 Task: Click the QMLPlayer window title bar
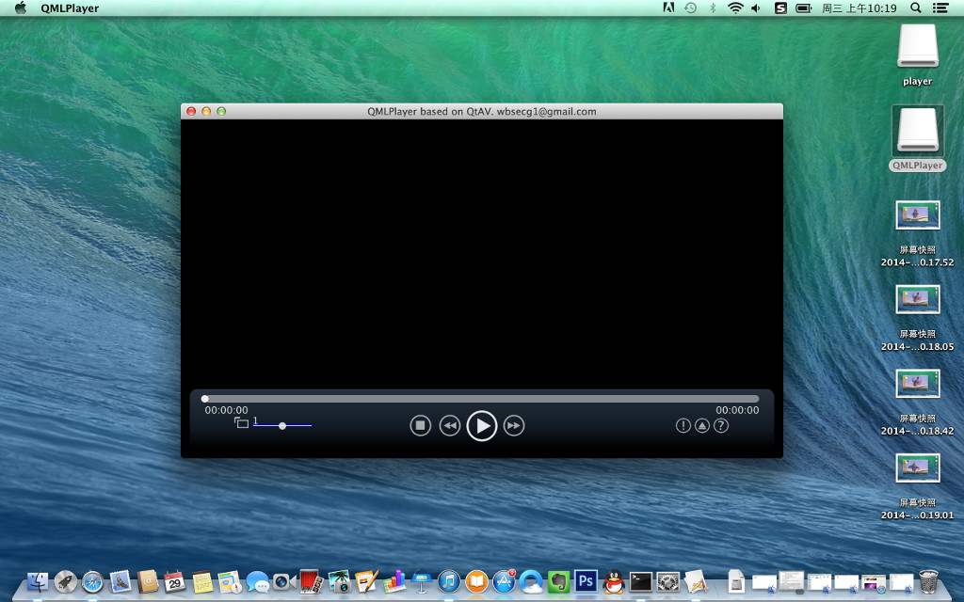point(481,111)
